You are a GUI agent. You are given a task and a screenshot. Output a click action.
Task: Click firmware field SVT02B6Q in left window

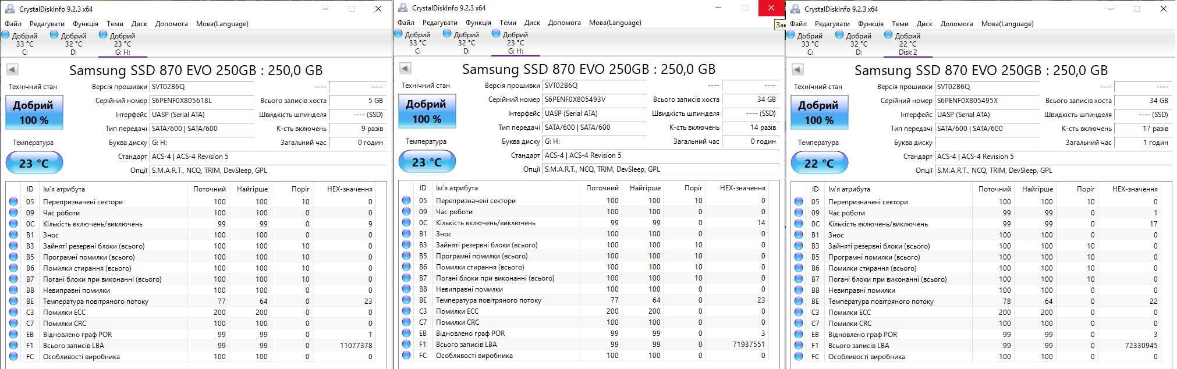(202, 87)
